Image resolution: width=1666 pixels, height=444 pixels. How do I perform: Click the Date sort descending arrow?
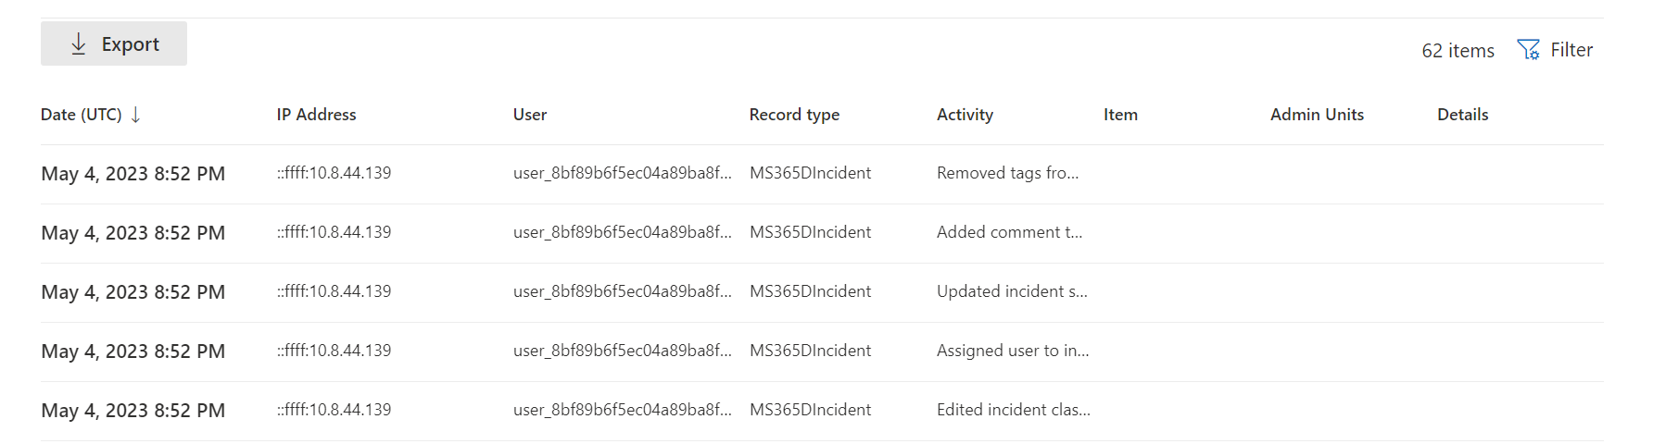point(135,115)
